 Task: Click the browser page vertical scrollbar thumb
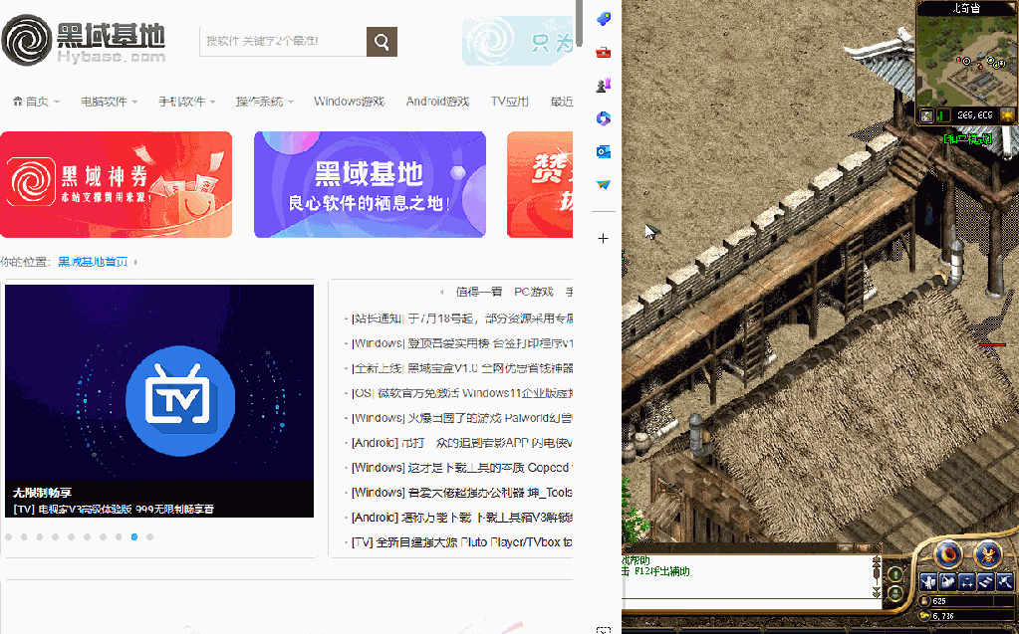click(579, 23)
